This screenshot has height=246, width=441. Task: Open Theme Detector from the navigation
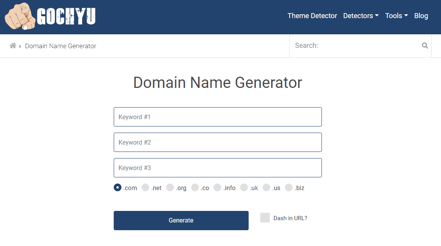[312, 16]
